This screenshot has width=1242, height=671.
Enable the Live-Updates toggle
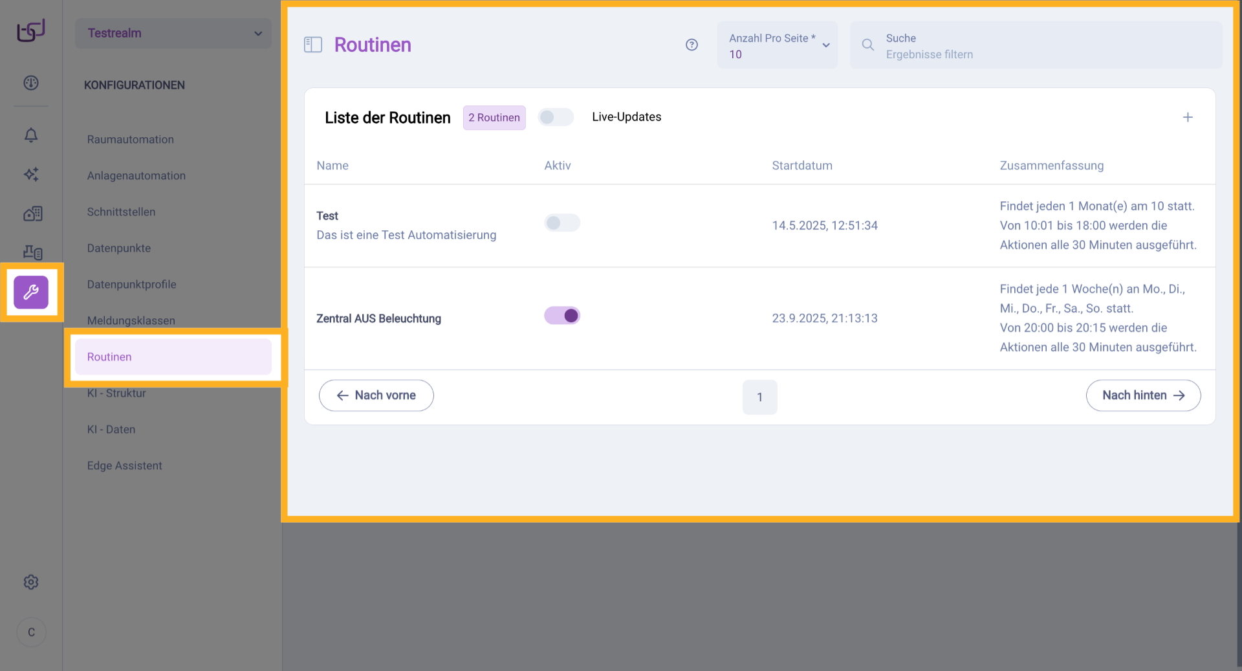pyautogui.click(x=556, y=117)
